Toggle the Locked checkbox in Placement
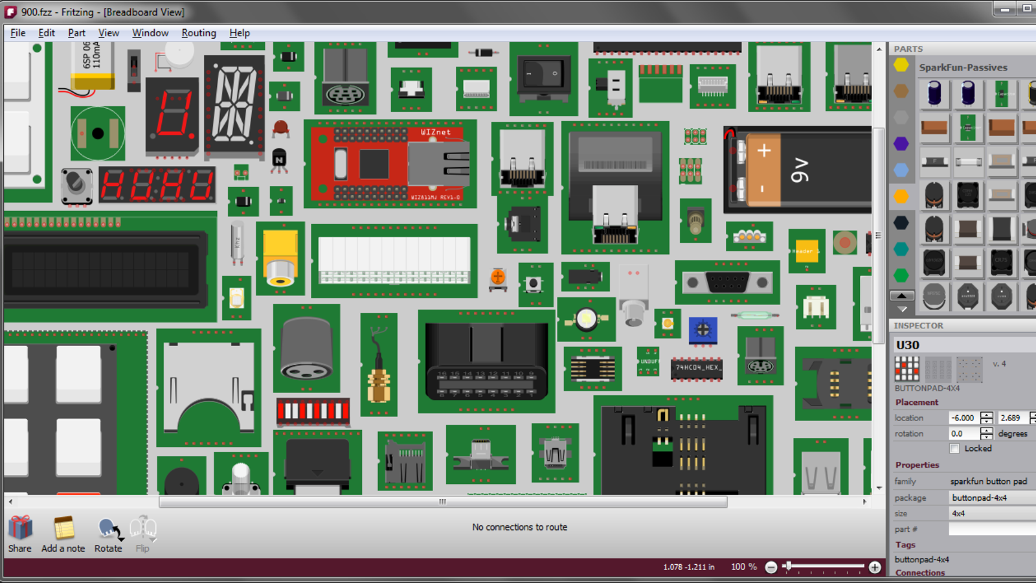Viewport: 1036px width, 583px height. [x=954, y=448]
